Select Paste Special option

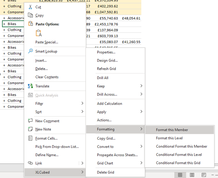pyautogui.click(x=47, y=42)
